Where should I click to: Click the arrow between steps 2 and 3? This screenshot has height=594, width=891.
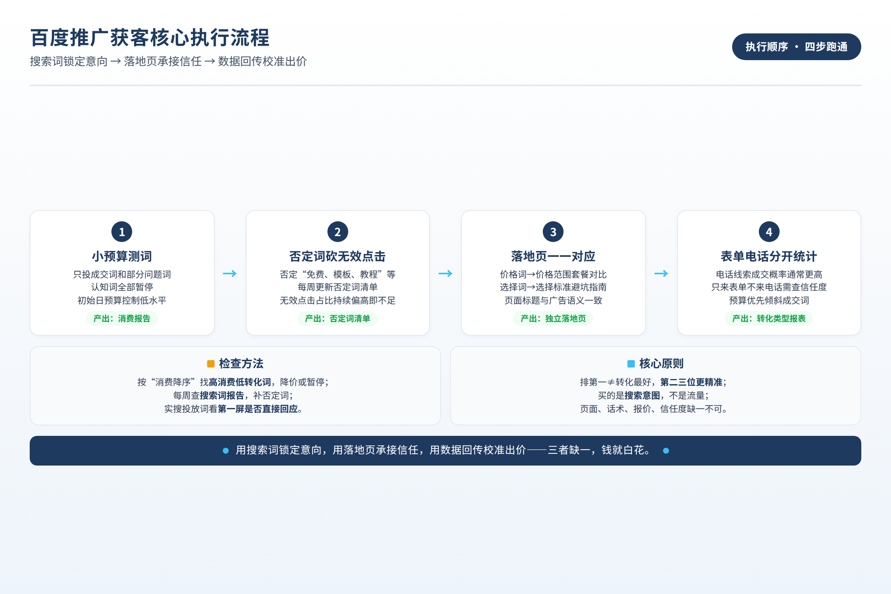pyautogui.click(x=446, y=273)
